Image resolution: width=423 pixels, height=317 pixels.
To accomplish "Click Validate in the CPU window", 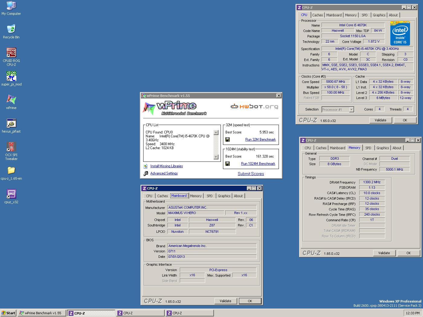I will pyautogui.click(x=380, y=120).
